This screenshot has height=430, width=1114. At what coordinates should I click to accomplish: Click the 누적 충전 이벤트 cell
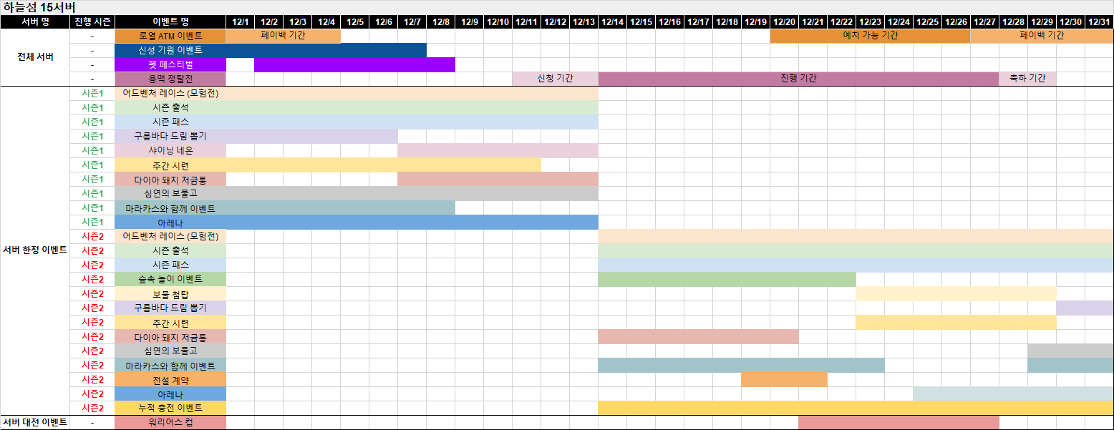click(x=170, y=408)
